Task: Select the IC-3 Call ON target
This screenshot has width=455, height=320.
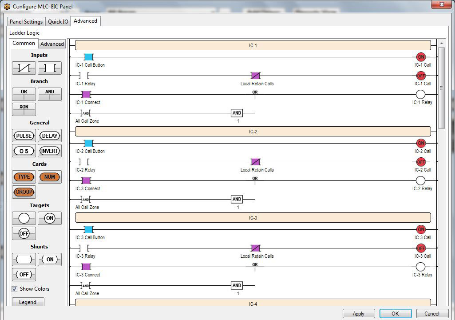Action: point(421,230)
